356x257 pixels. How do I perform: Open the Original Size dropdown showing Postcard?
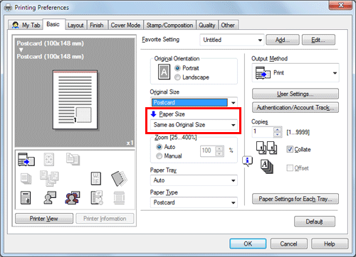(x=194, y=102)
